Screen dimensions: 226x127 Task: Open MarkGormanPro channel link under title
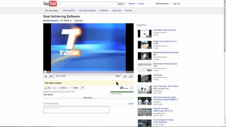point(51,20)
